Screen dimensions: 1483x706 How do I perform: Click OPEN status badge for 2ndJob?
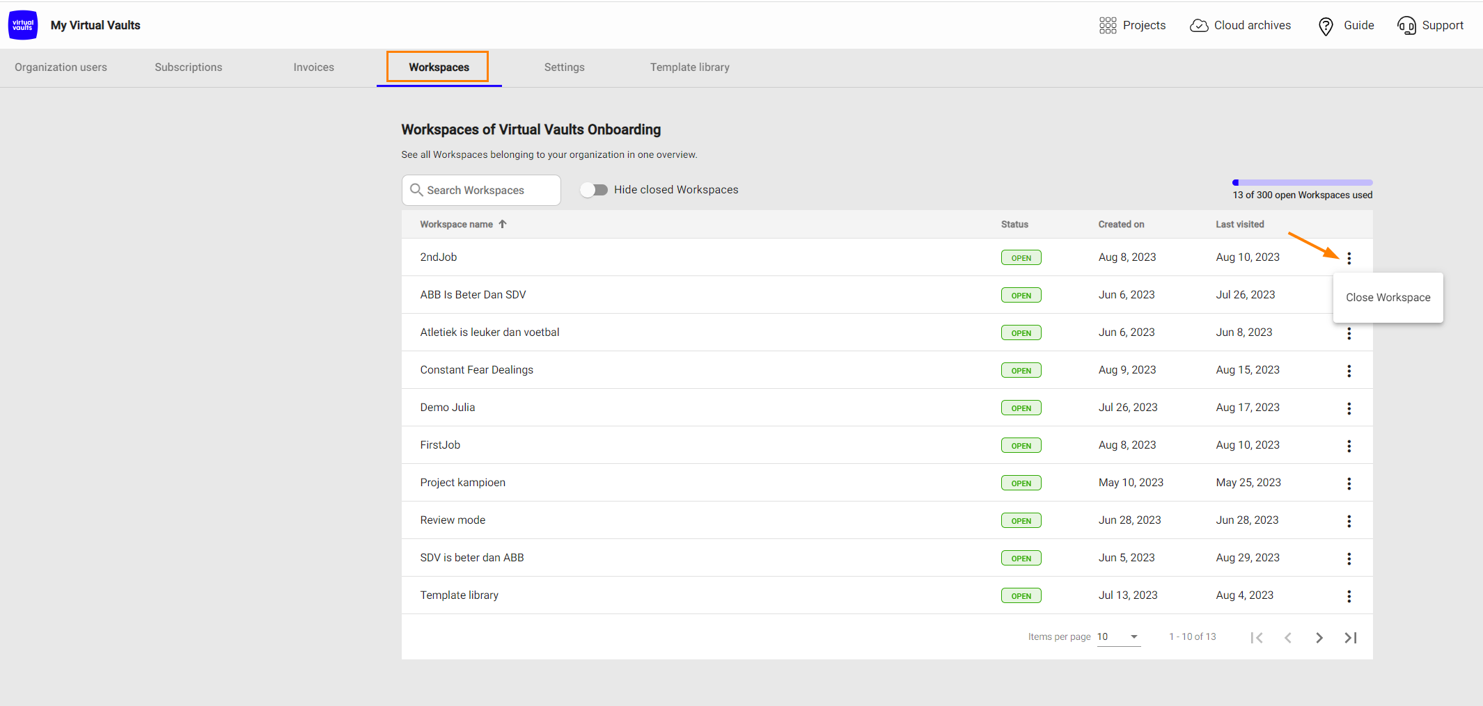tap(1021, 258)
